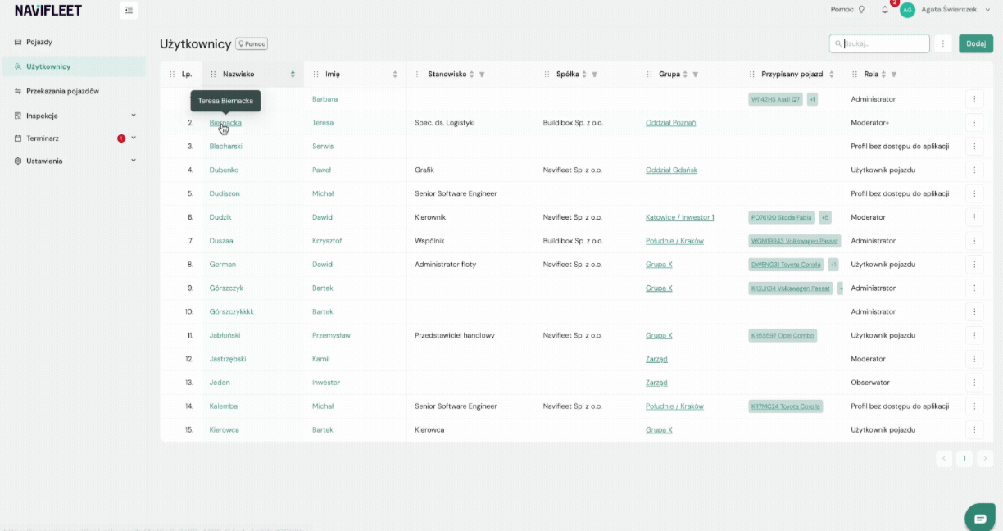Open row actions for Biernacka
The width and height of the screenshot is (1003, 531).
(x=974, y=123)
